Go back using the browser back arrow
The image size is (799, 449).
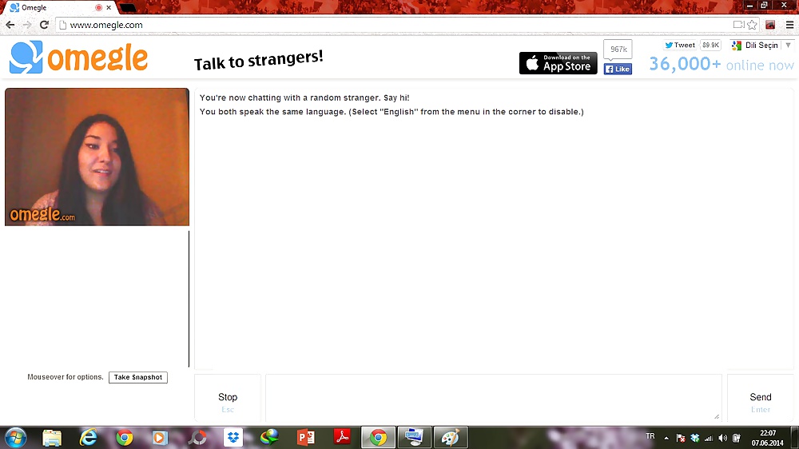[10, 25]
